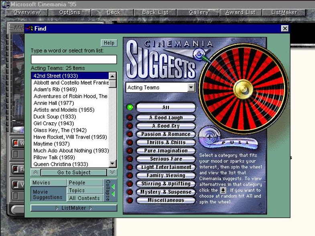Switch to the Movie Suggestions tab

point(49,194)
